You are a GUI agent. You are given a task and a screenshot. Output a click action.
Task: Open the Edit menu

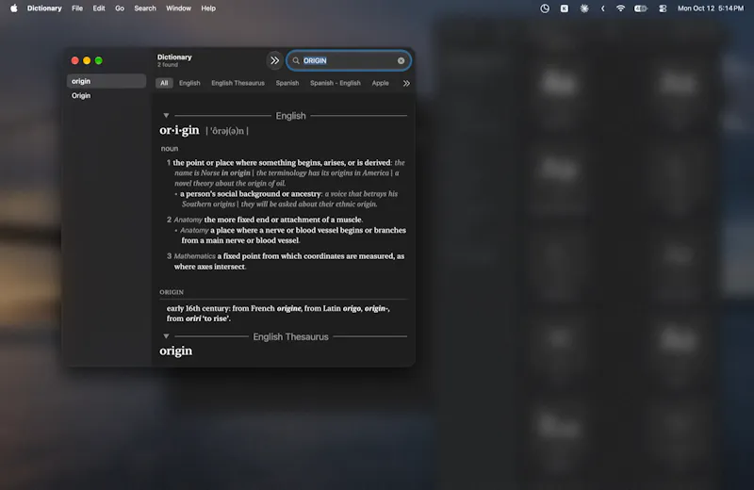99,8
